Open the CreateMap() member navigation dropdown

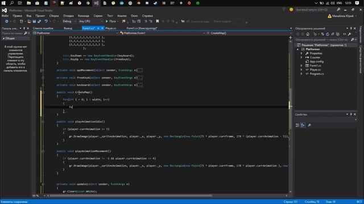(248, 33)
